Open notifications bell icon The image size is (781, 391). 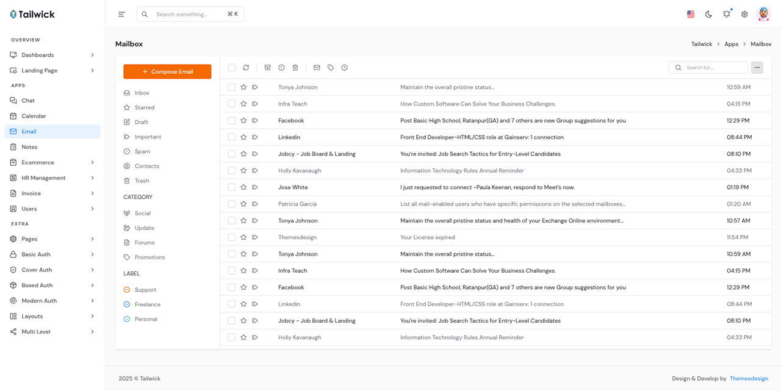tap(726, 14)
